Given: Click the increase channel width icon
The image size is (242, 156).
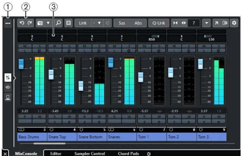Looking at the screenshot, I should click(184, 23).
